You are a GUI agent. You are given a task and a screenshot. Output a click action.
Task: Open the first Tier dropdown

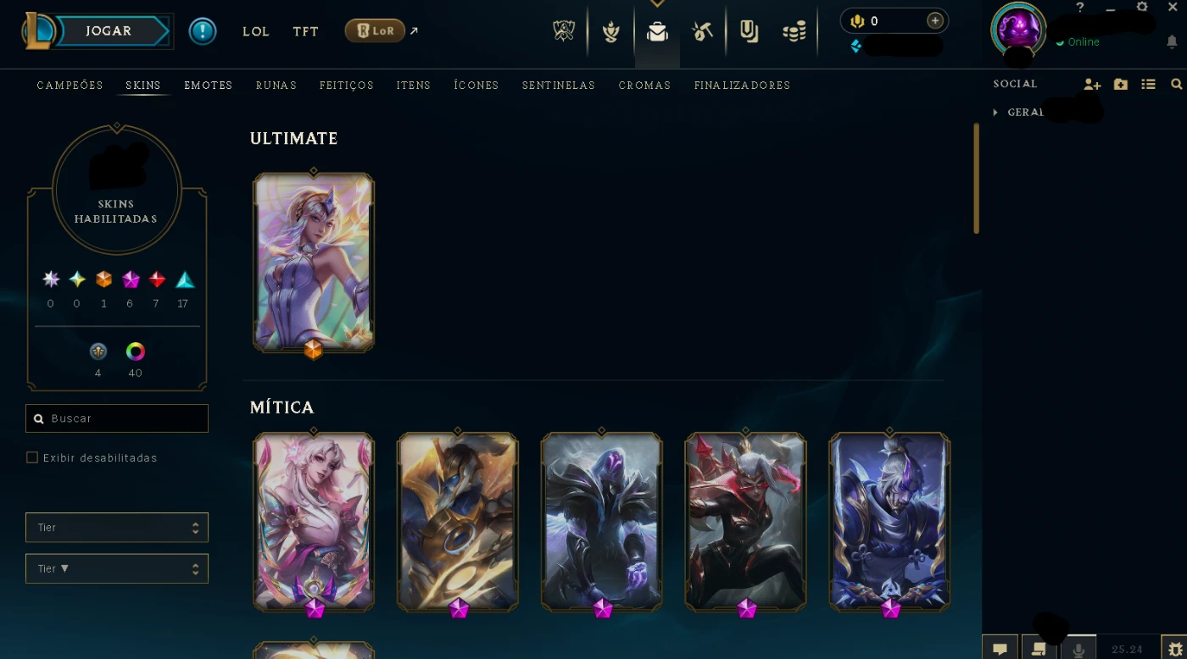click(x=117, y=527)
